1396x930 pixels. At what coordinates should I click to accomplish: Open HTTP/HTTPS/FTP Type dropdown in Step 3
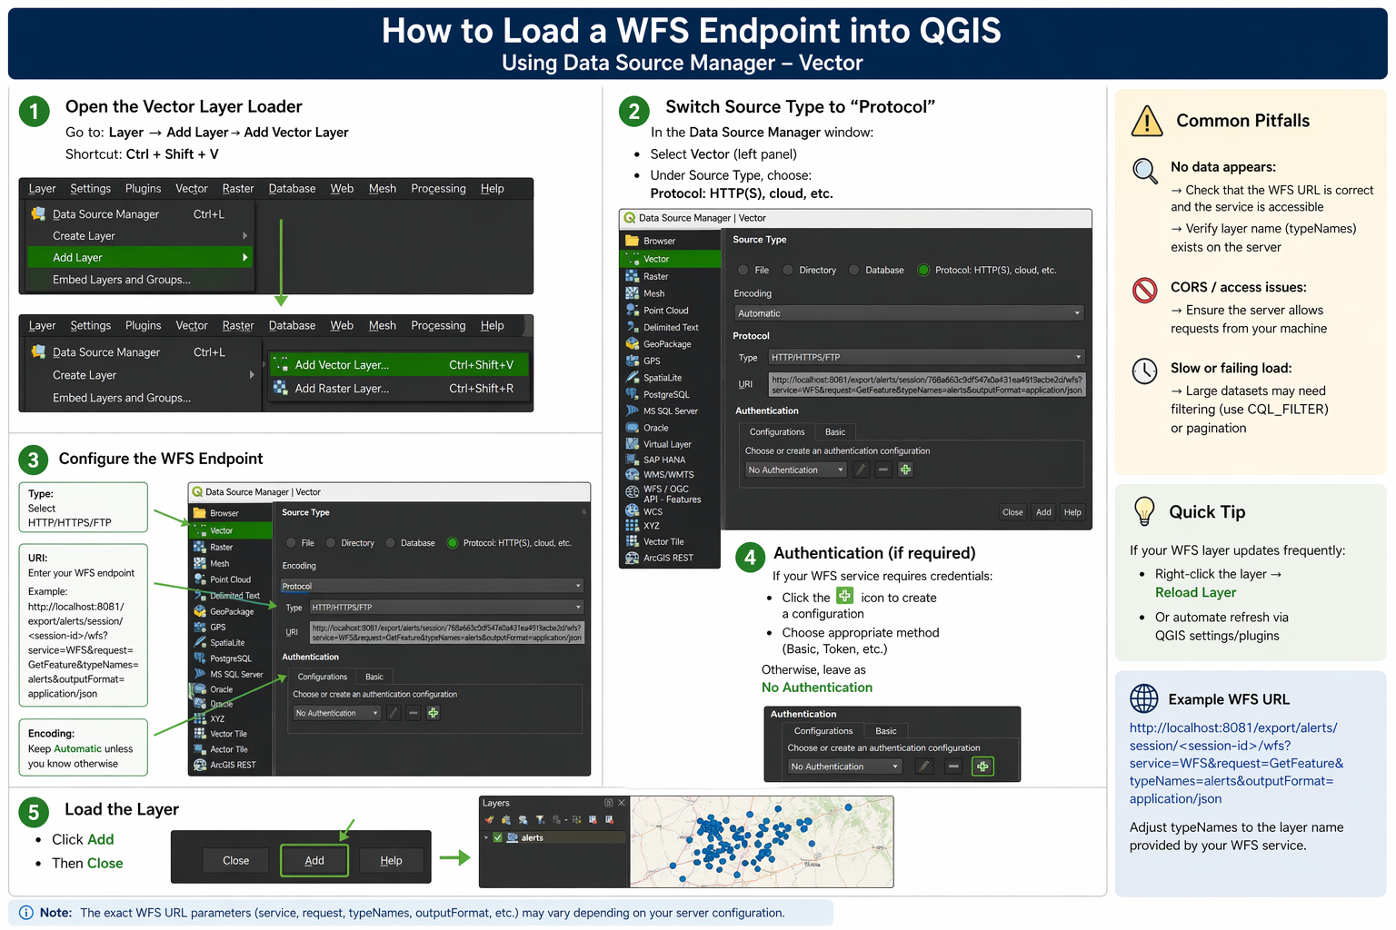[447, 607]
